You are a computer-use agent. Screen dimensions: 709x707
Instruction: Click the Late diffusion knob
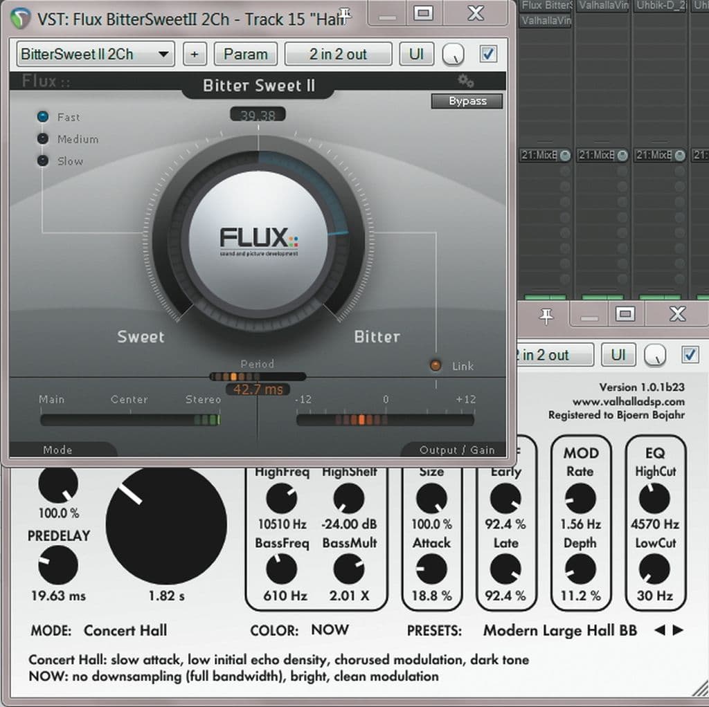[505, 569]
